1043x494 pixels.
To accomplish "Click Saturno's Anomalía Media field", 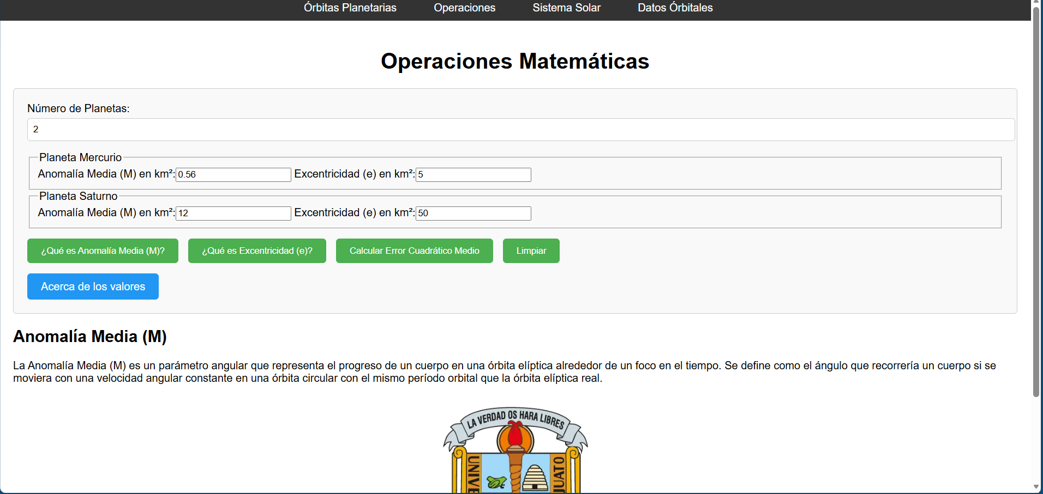I will 233,214.
